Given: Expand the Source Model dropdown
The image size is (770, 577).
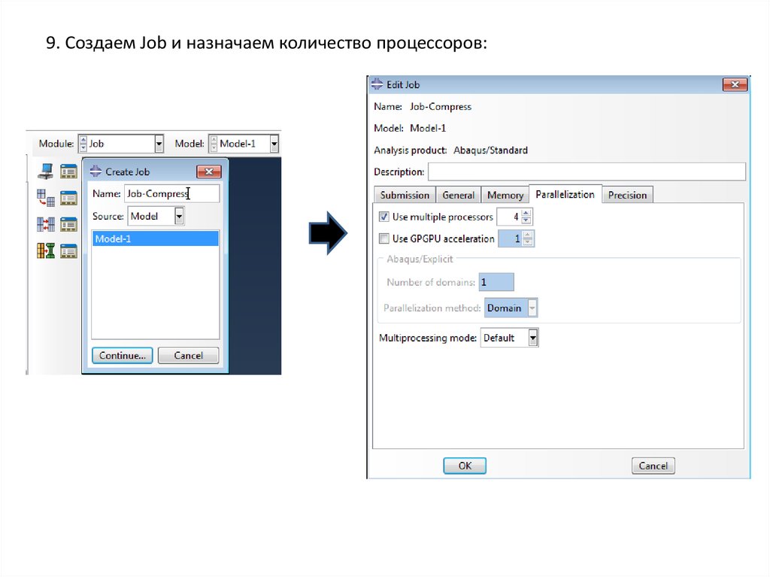Looking at the screenshot, I should 179,216.
